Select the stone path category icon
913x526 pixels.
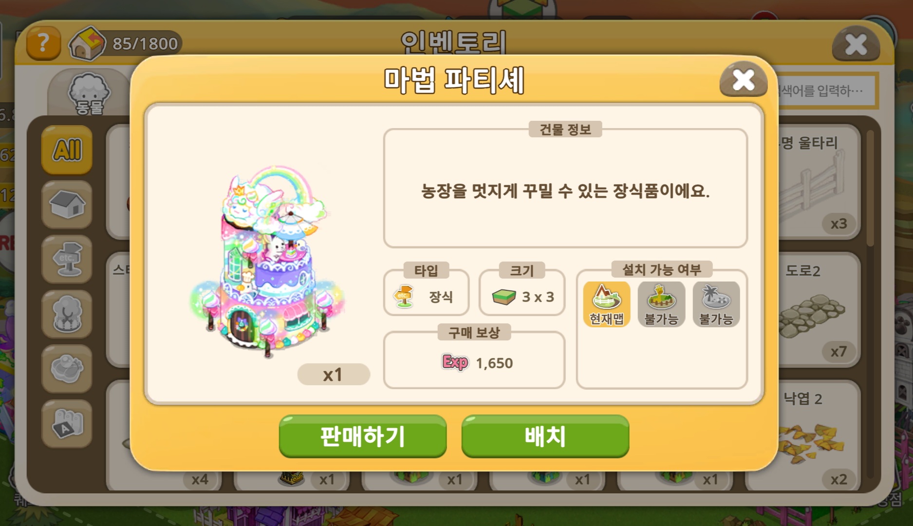click(67, 369)
